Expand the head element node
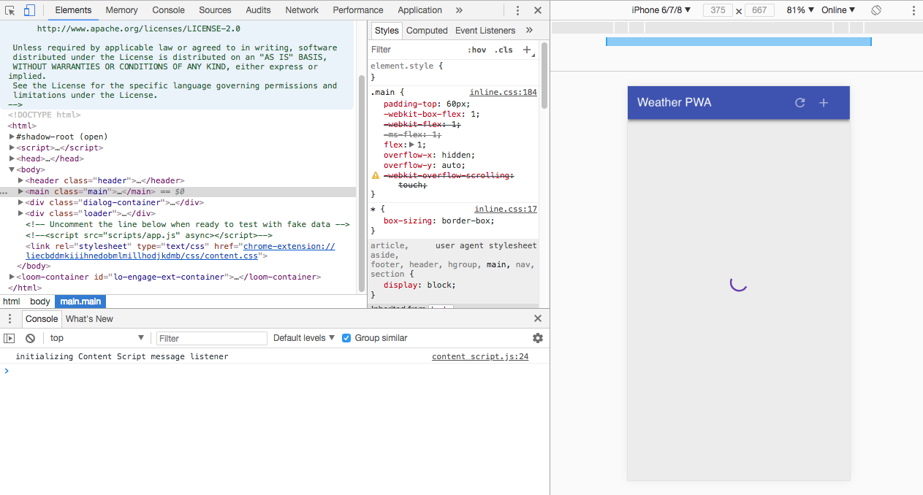Viewport: 923px width, 495px height. [x=12, y=158]
